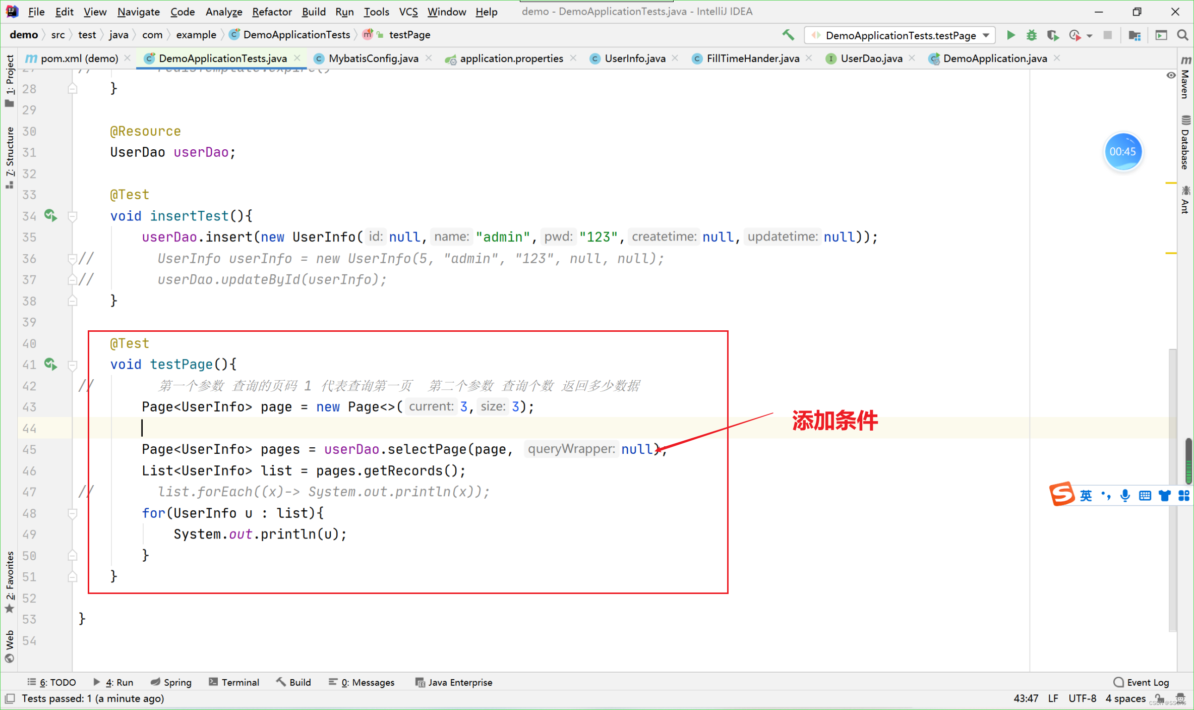Switch to DemoApplication.java tab

tap(995, 58)
